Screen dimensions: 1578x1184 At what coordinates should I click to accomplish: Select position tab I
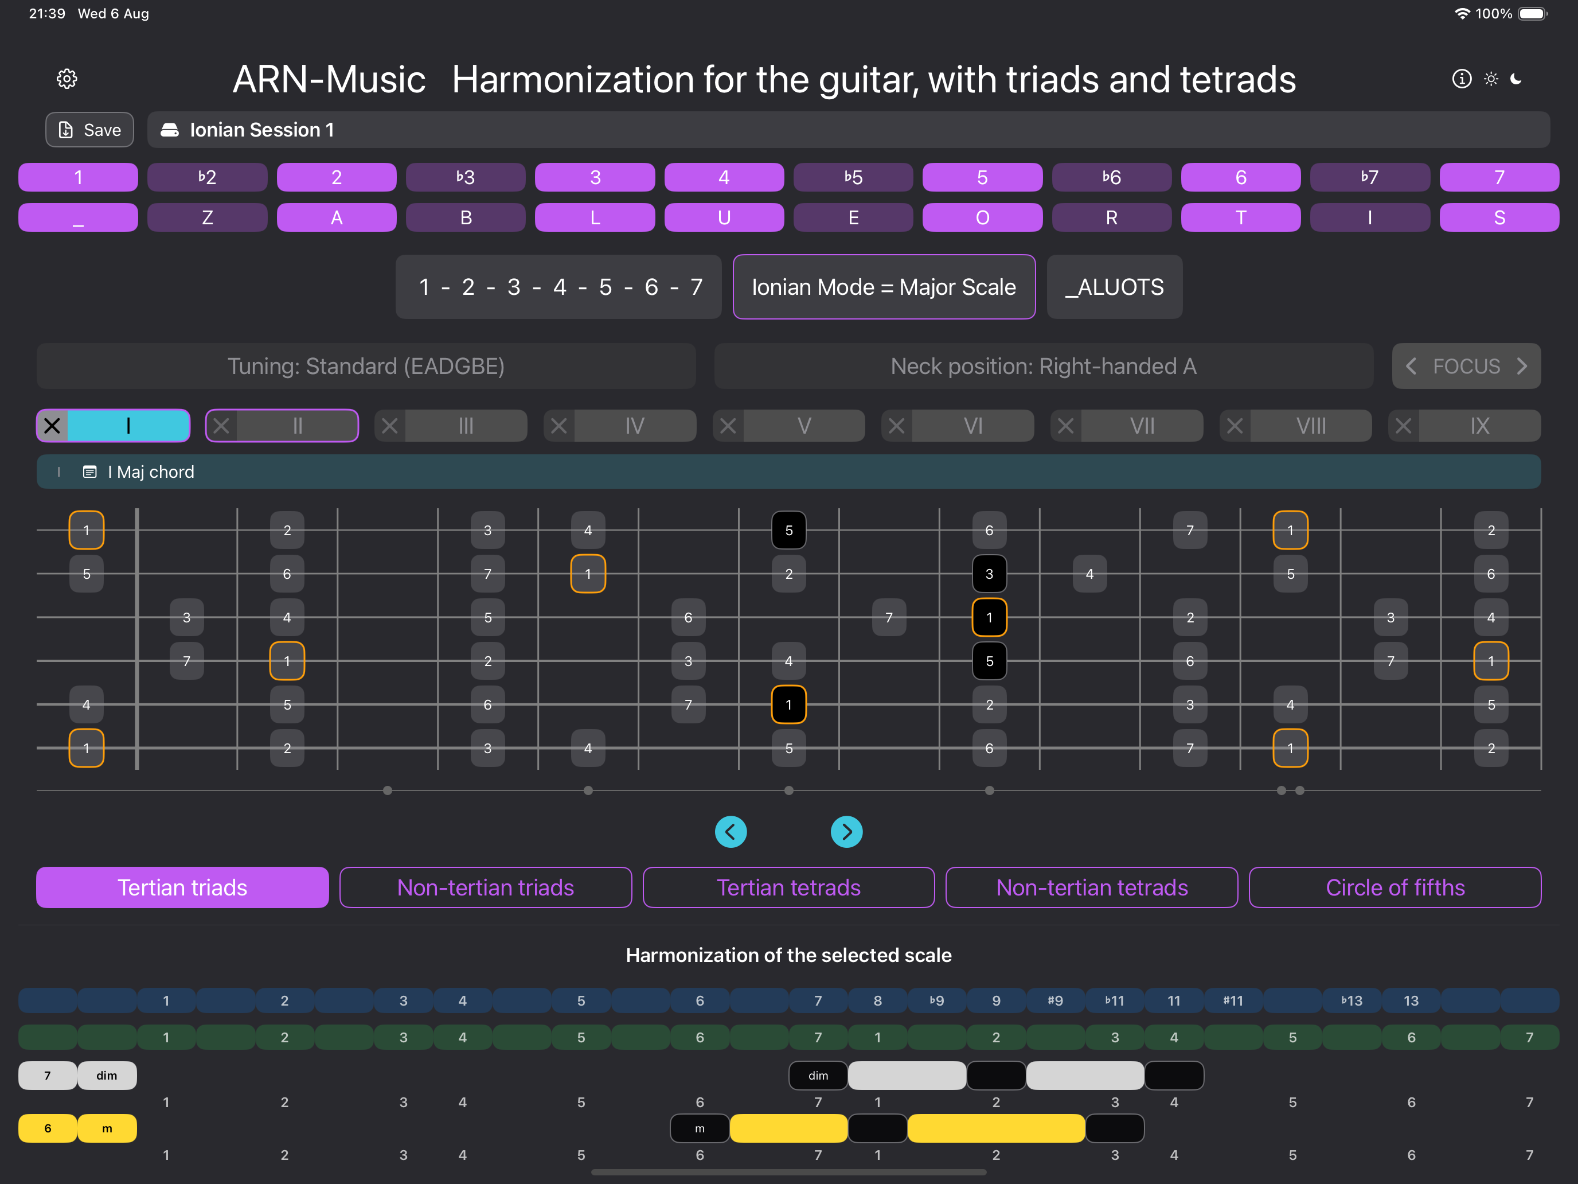[x=128, y=426]
